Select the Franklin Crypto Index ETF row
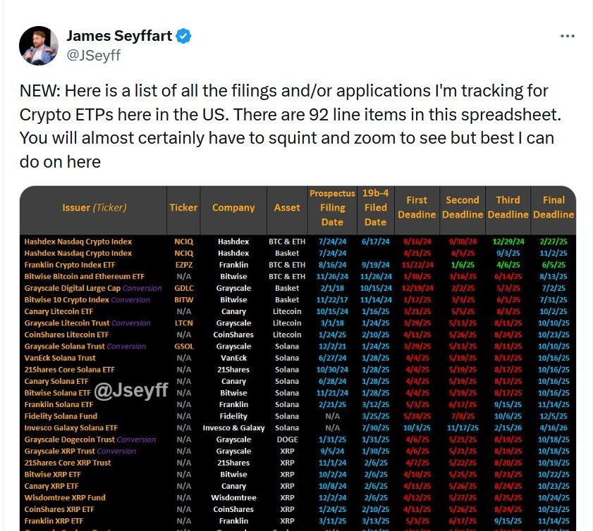Image resolution: width=593 pixels, height=531 pixels. (69, 265)
